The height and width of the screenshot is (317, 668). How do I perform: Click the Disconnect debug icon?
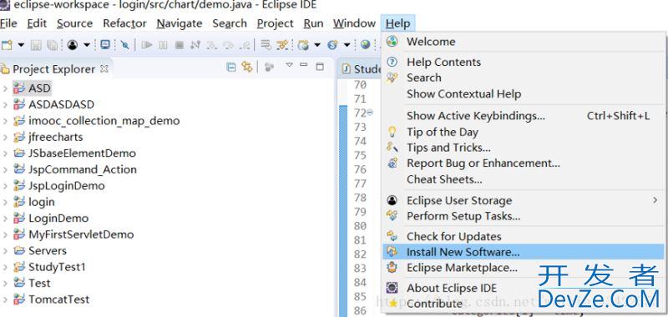[195, 45]
